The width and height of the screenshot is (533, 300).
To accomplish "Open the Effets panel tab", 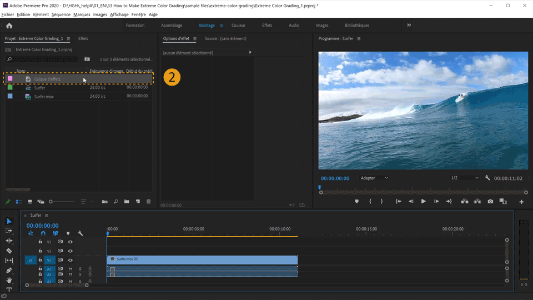I will 83,39.
